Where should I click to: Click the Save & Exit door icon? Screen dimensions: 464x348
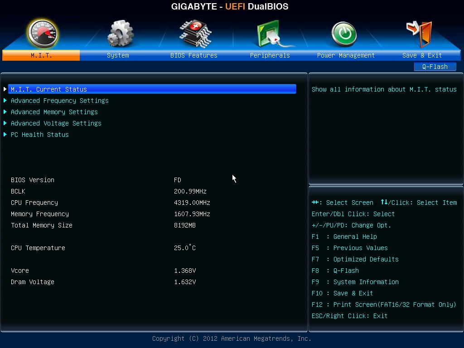tap(419, 34)
